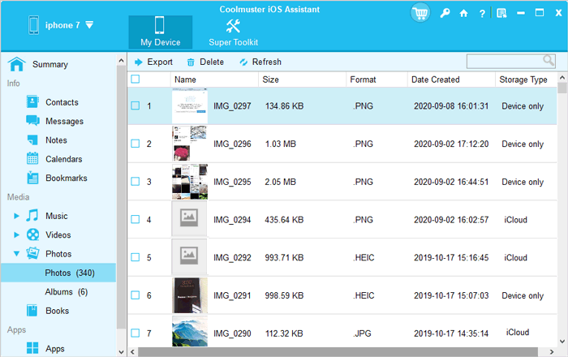Image resolution: width=568 pixels, height=357 pixels.
Task: Select the IMG_0290 mountain thumbnail
Action: tap(190, 331)
